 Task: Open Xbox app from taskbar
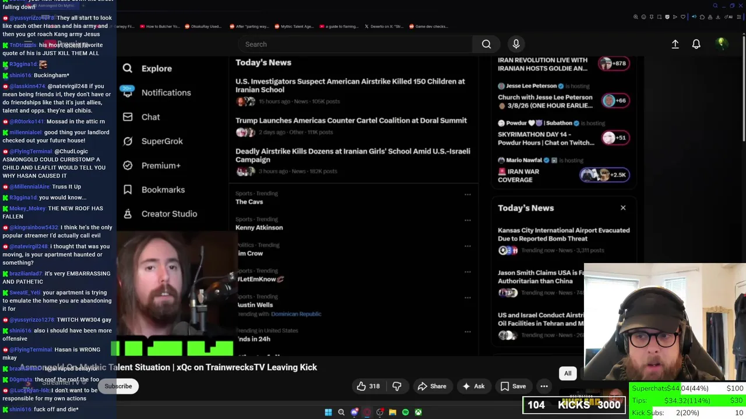pyautogui.click(x=418, y=412)
